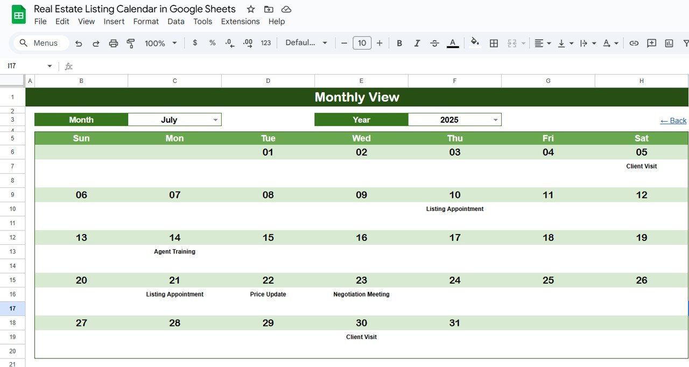The height and width of the screenshot is (367, 689).
Task: Click the Insert link icon
Action: [634, 43]
